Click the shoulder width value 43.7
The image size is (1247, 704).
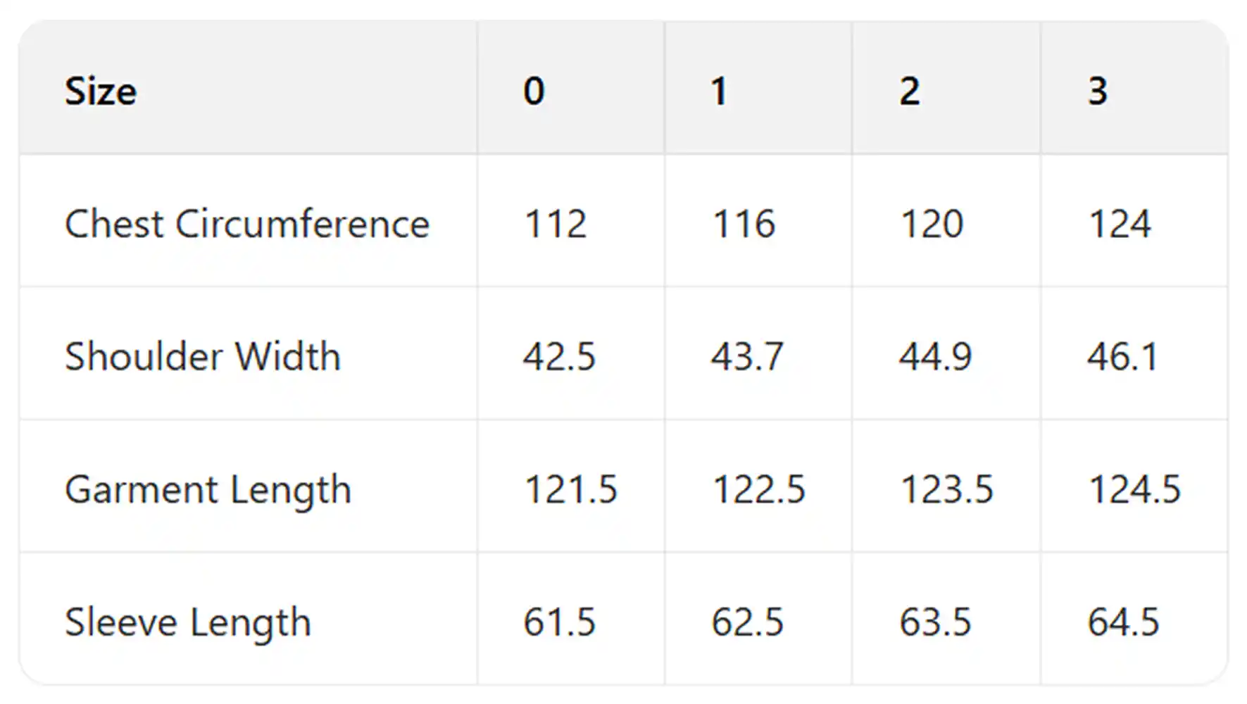click(747, 356)
